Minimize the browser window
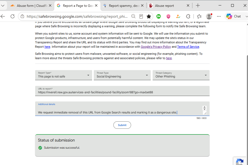Image resolution: width=248 pixels, height=165 pixels. point(220,5)
